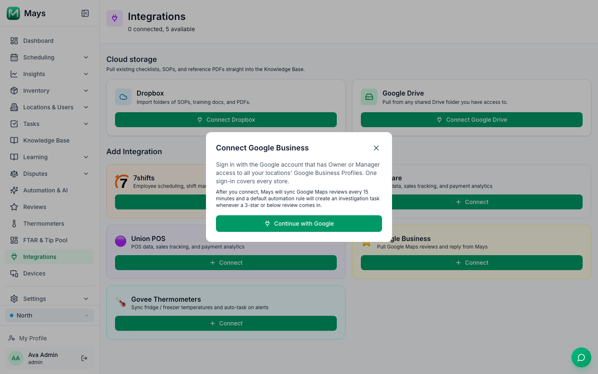
Task: Collapse the sidebar panel icon
Action: pos(85,13)
